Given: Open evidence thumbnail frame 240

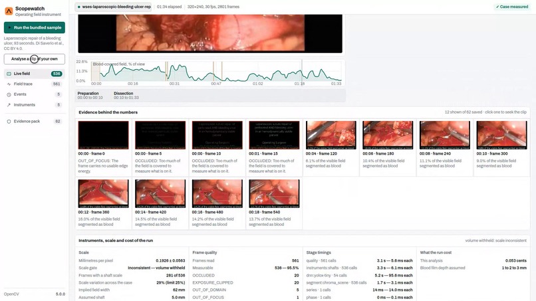Looking at the screenshot, I should pyautogui.click(x=445, y=135).
